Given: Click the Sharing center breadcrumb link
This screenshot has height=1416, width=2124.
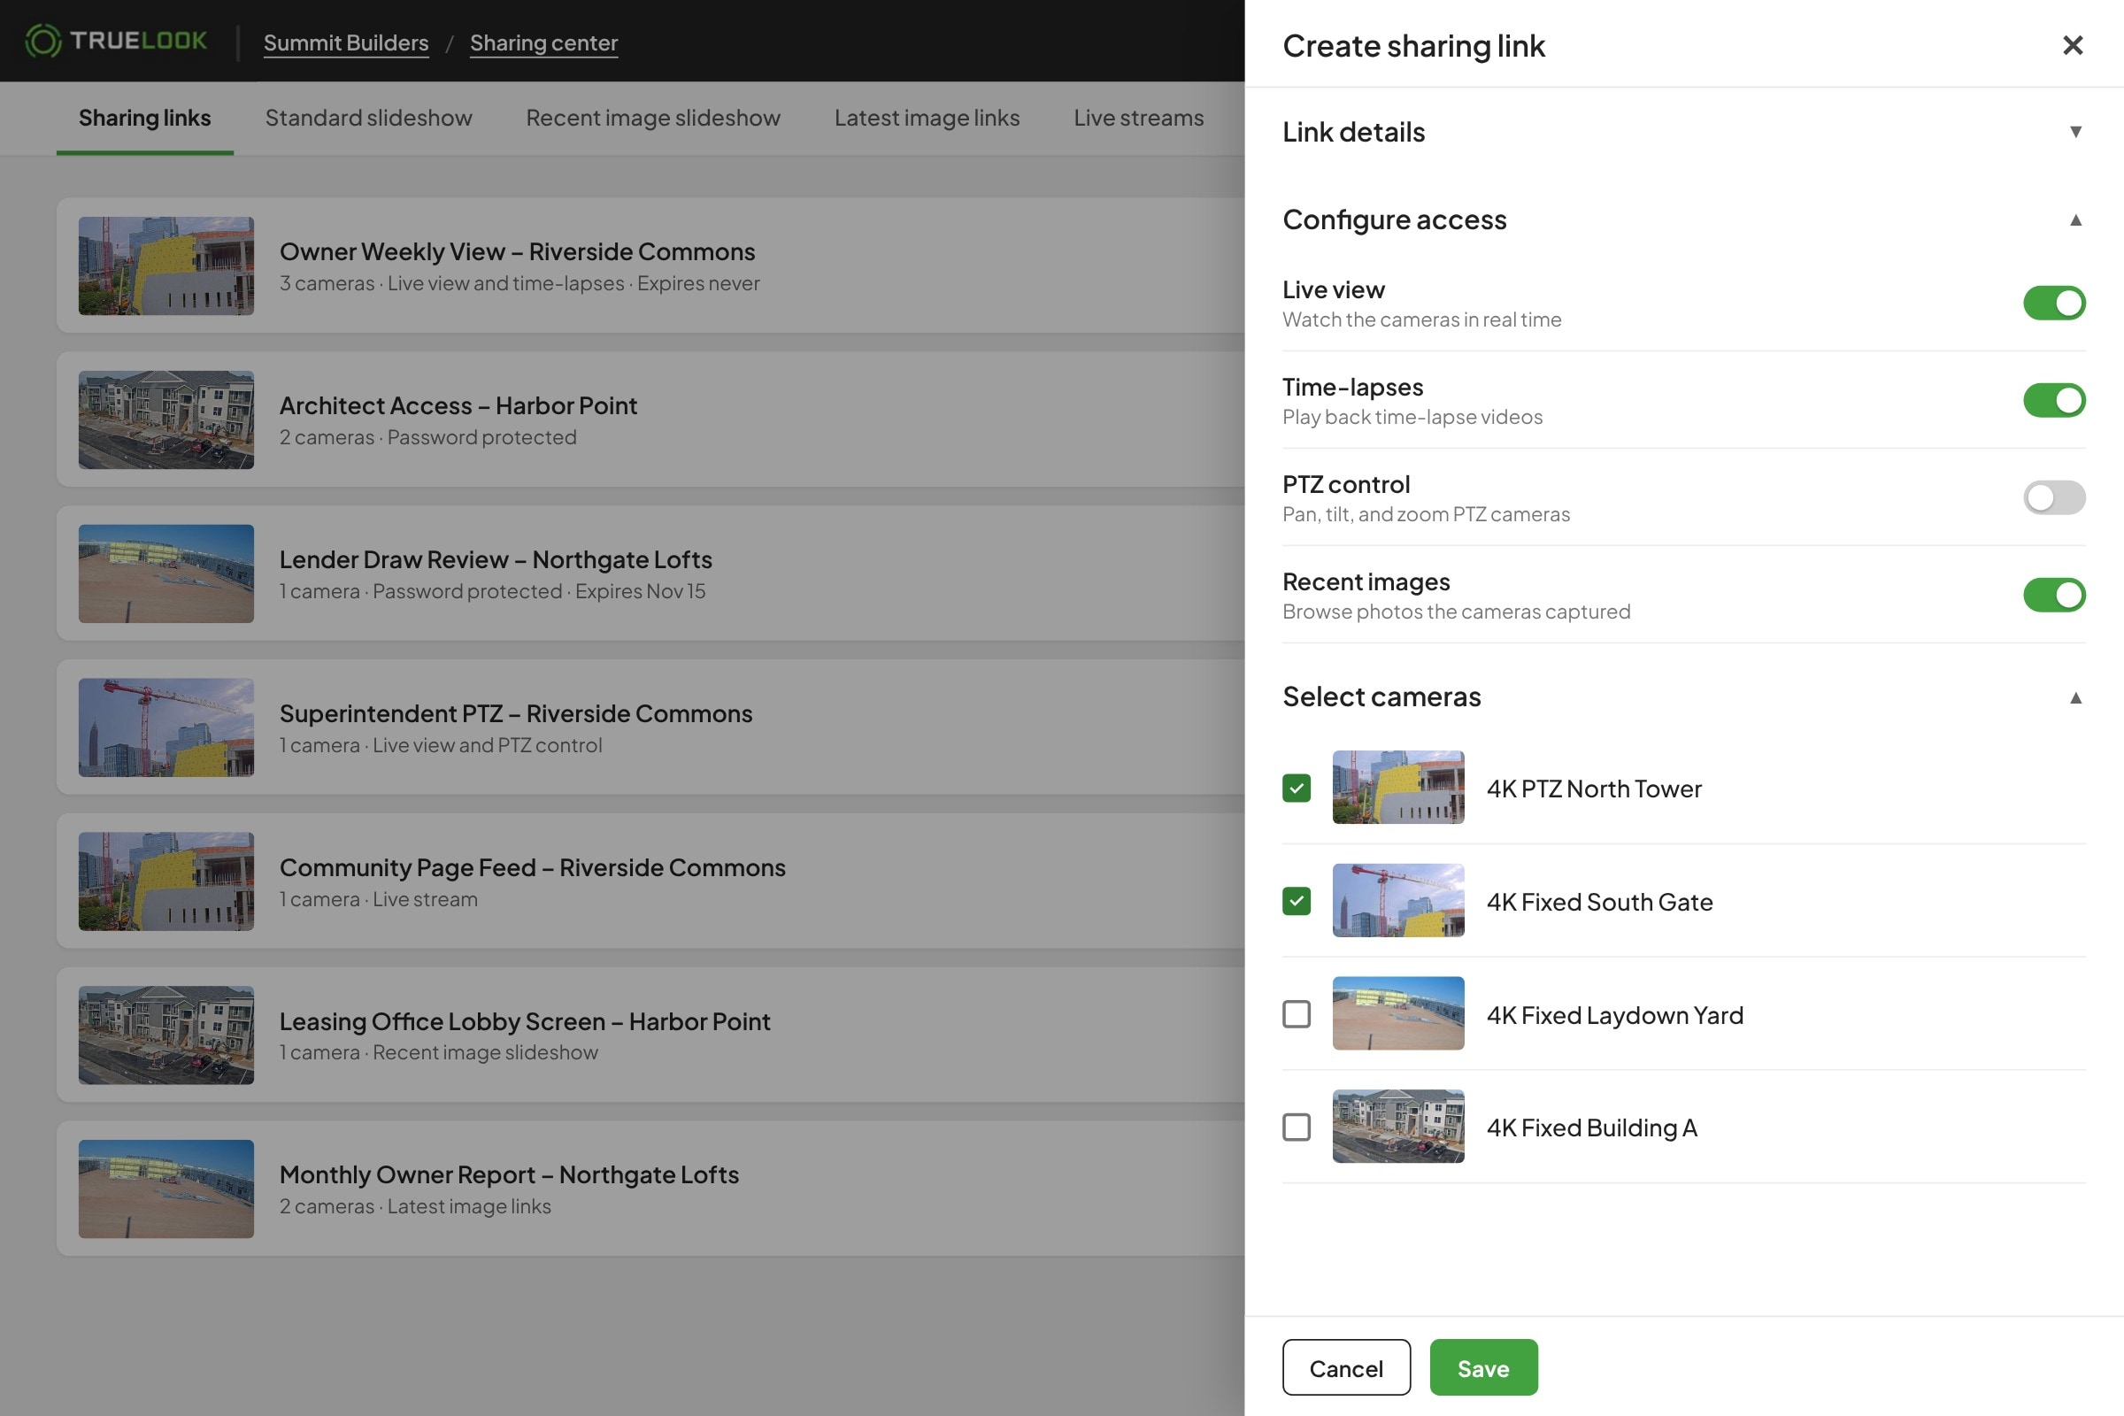Looking at the screenshot, I should pyautogui.click(x=543, y=42).
